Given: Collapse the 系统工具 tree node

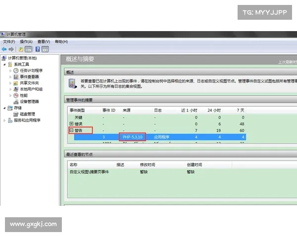Looking at the screenshot, I should tap(4, 65).
